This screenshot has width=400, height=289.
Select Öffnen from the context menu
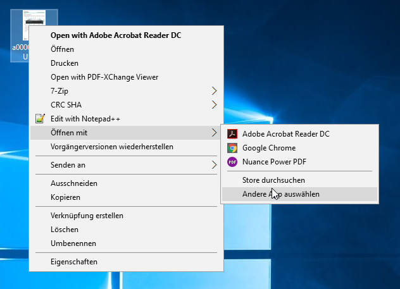pos(127,49)
